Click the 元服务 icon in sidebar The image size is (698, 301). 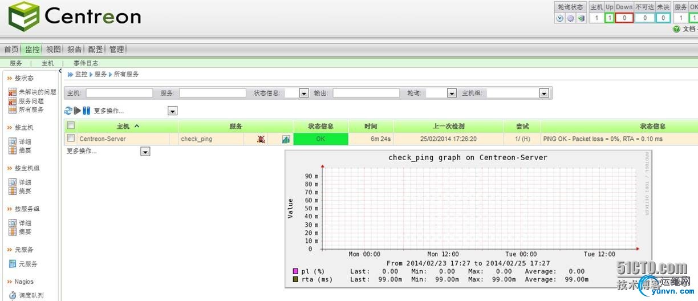pyautogui.click(x=13, y=264)
